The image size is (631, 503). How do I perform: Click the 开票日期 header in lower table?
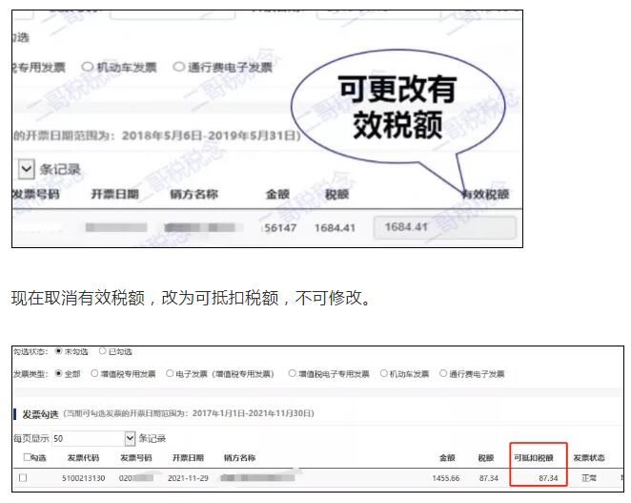coord(188,458)
